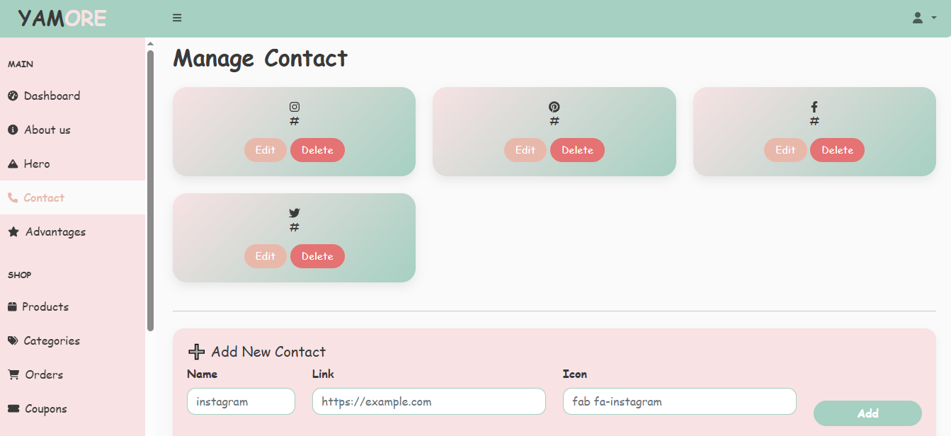The image size is (951, 436).
Task: Select Advantages in the sidebar
Action: (x=55, y=232)
